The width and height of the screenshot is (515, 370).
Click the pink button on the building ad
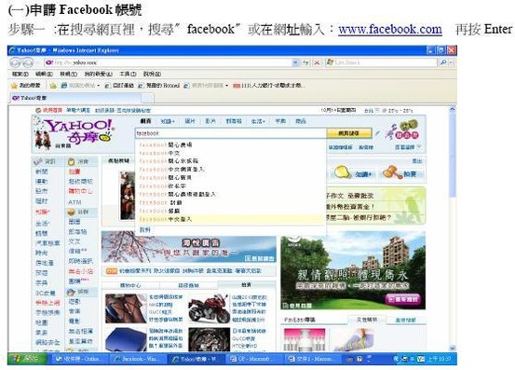point(402,299)
